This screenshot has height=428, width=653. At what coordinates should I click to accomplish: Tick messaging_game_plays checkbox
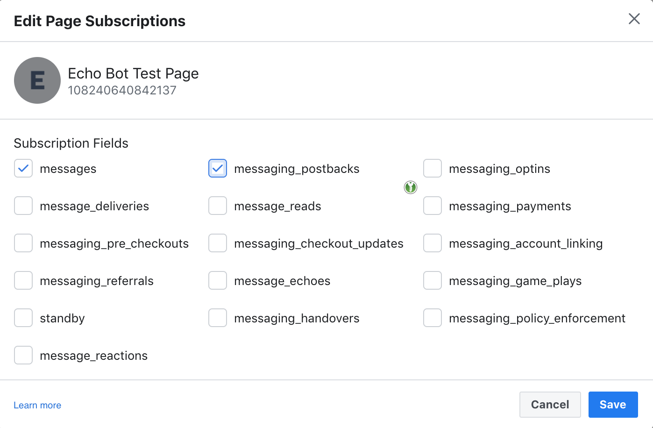433,281
